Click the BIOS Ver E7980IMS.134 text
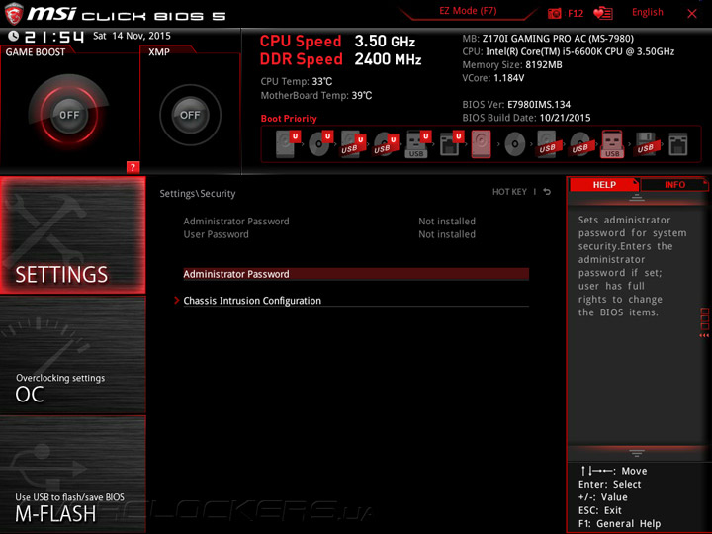This screenshot has width=712, height=534. pos(516,105)
